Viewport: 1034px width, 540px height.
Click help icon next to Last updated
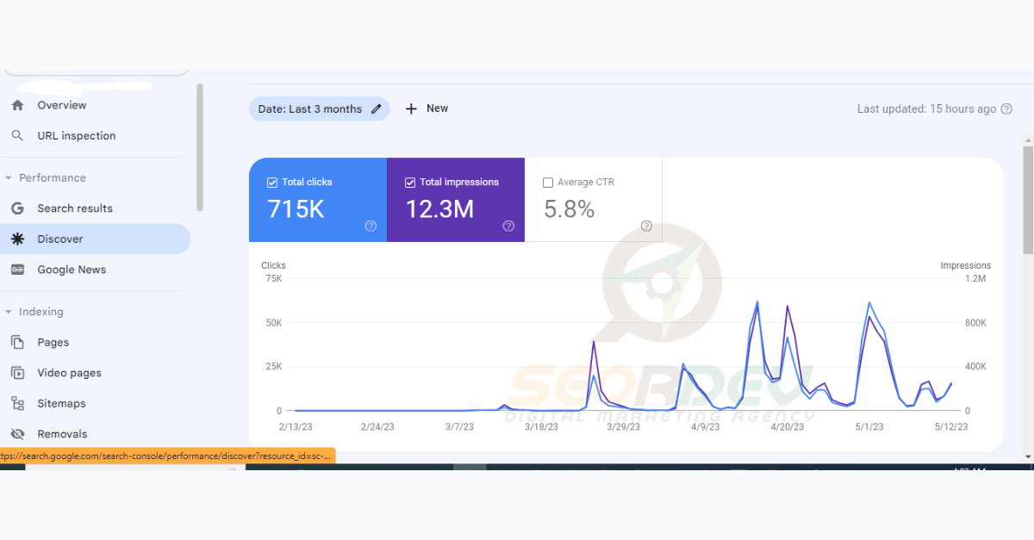click(1006, 109)
